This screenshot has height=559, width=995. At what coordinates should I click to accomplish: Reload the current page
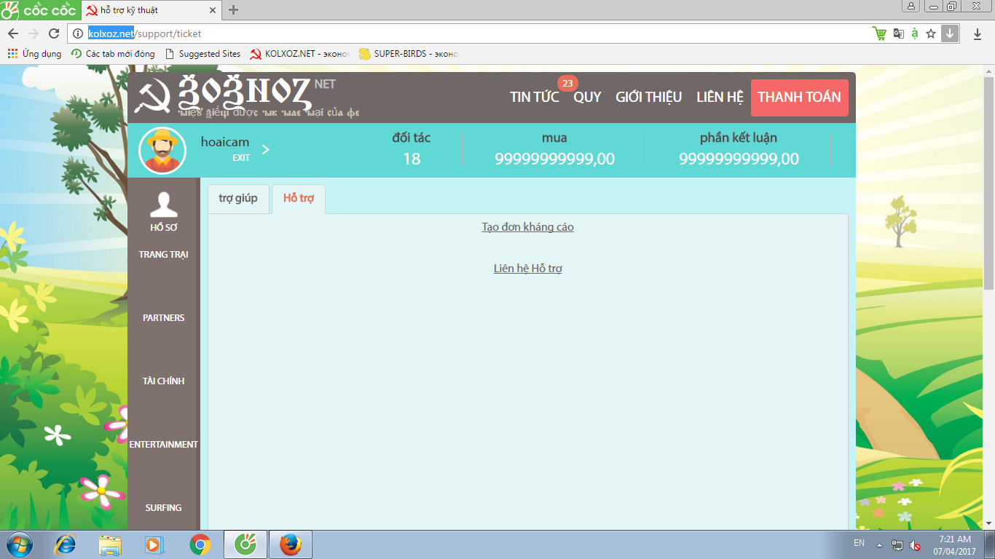(53, 33)
